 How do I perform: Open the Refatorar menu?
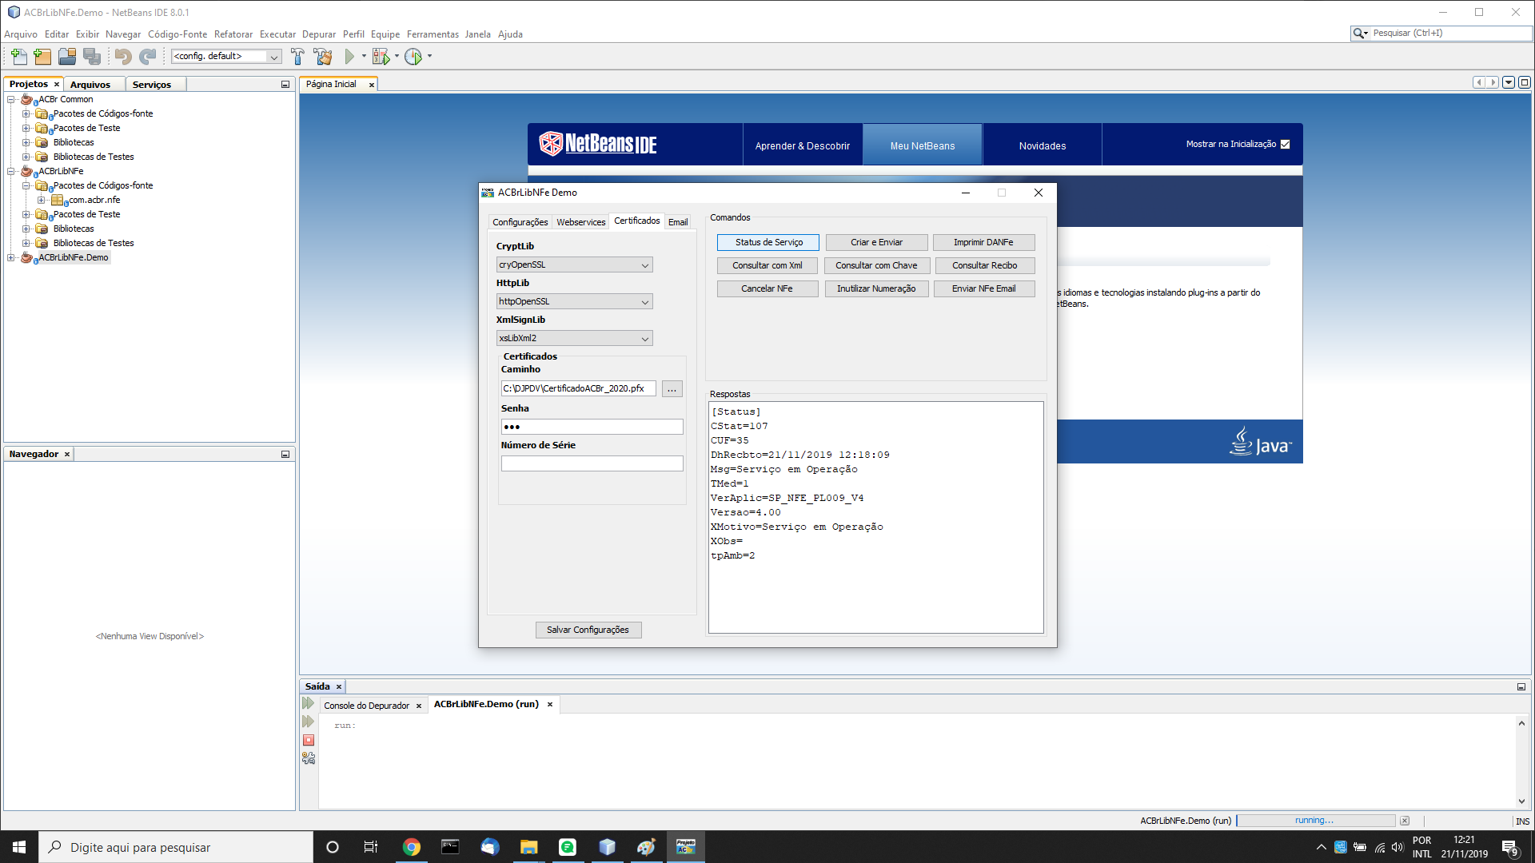[x=233, y=34]
